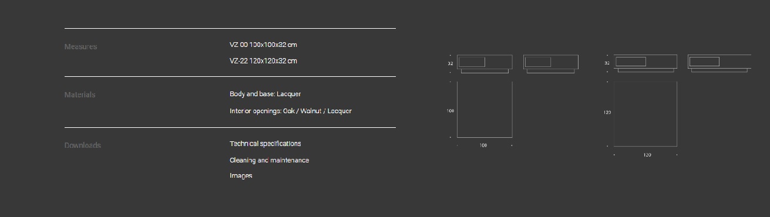Screen dimensions: 770x217
Task: Click the Downloads section heading
Action: (x=82, y=145)
